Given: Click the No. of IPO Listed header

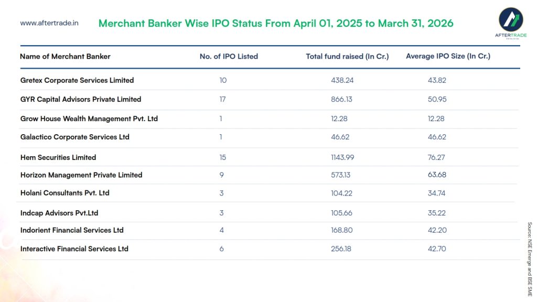Looking at the screenshot, I should 229,56.
